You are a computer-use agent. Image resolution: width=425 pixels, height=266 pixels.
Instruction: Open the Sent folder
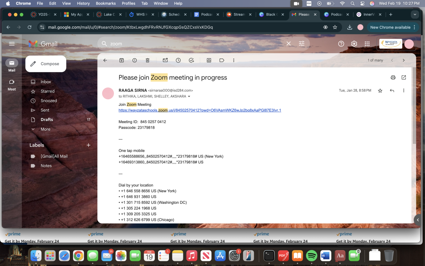(45, 110)
